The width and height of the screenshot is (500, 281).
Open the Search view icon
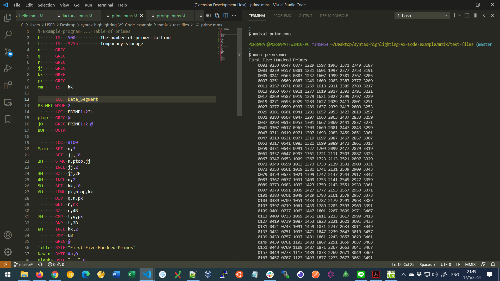tap(8, 34)
